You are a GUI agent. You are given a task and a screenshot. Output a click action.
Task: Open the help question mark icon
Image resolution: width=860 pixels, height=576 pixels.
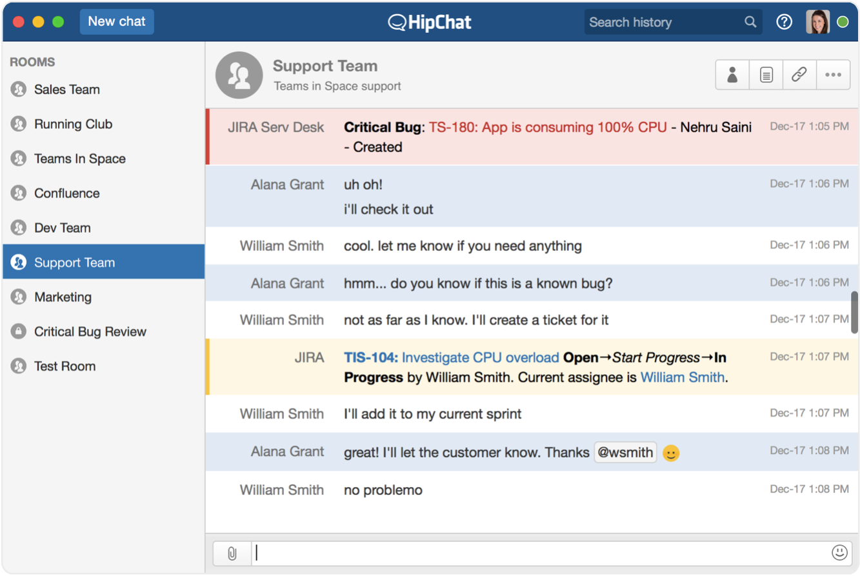(x=784, y=22)
